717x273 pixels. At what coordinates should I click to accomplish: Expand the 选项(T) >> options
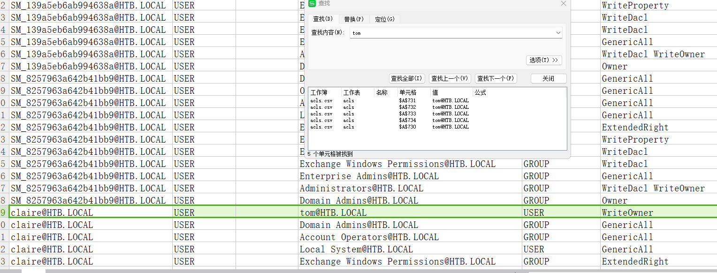(544, 60)
